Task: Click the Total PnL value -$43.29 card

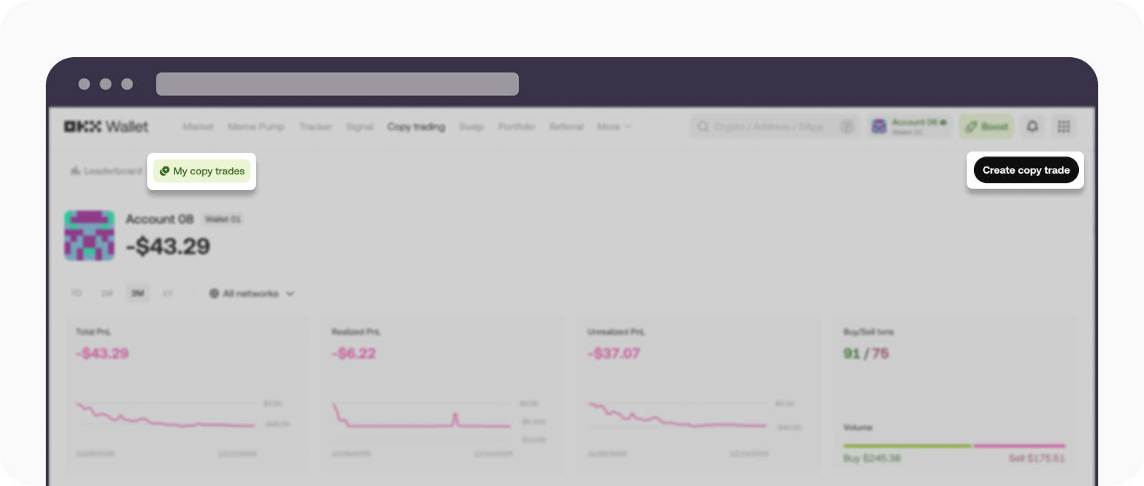Action: pos(186,395)
